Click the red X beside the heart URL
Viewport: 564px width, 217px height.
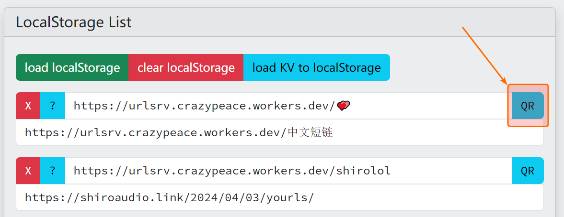click(x=28, y=106)
